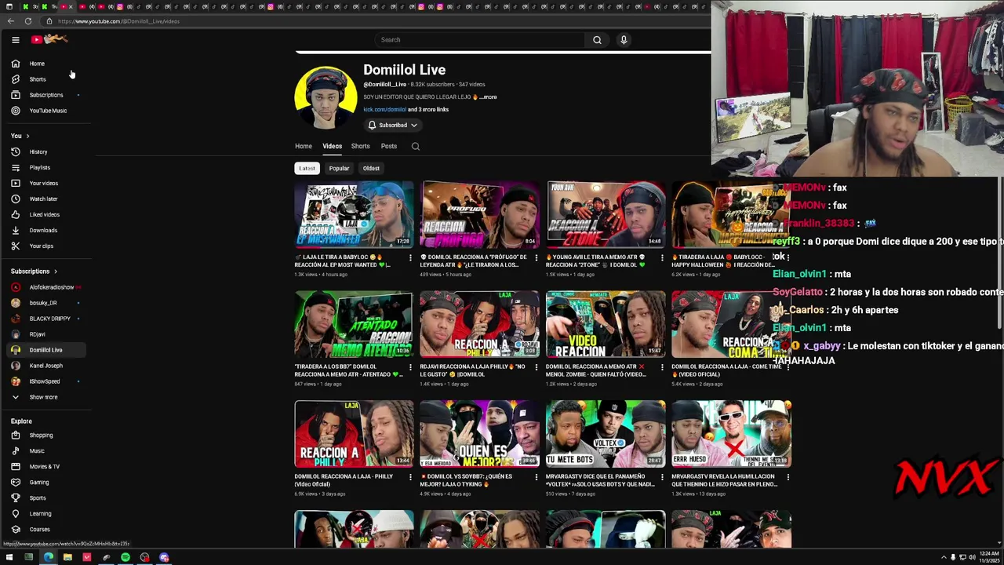
Task: Select the Popular sort chip
Action: [x=339, y=168]
